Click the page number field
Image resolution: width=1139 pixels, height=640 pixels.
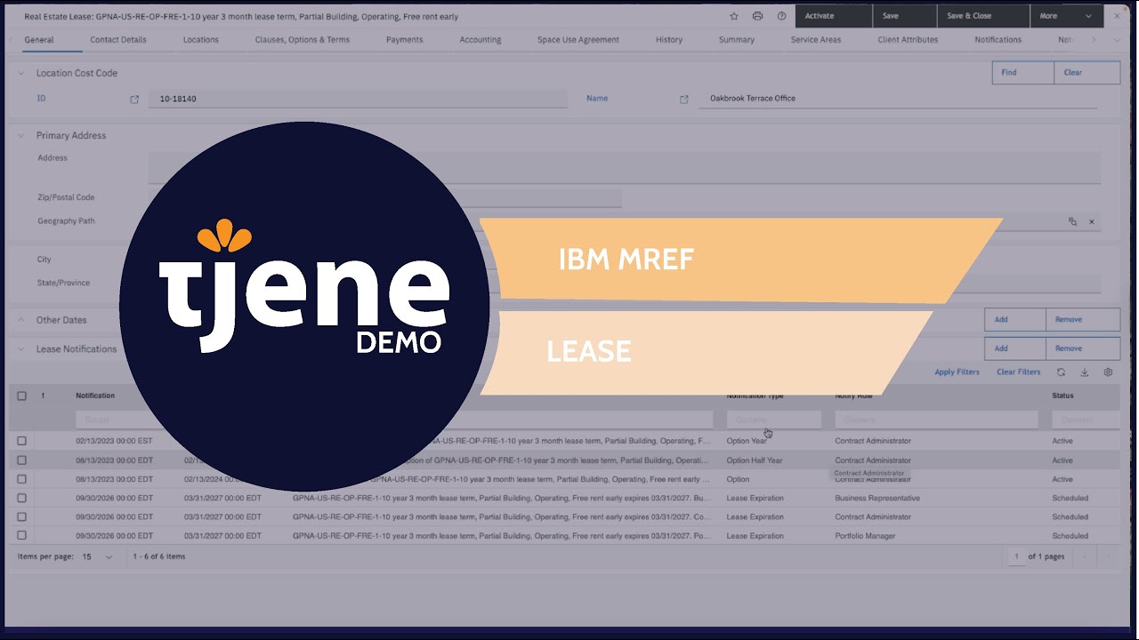[x=1016, y=556]
